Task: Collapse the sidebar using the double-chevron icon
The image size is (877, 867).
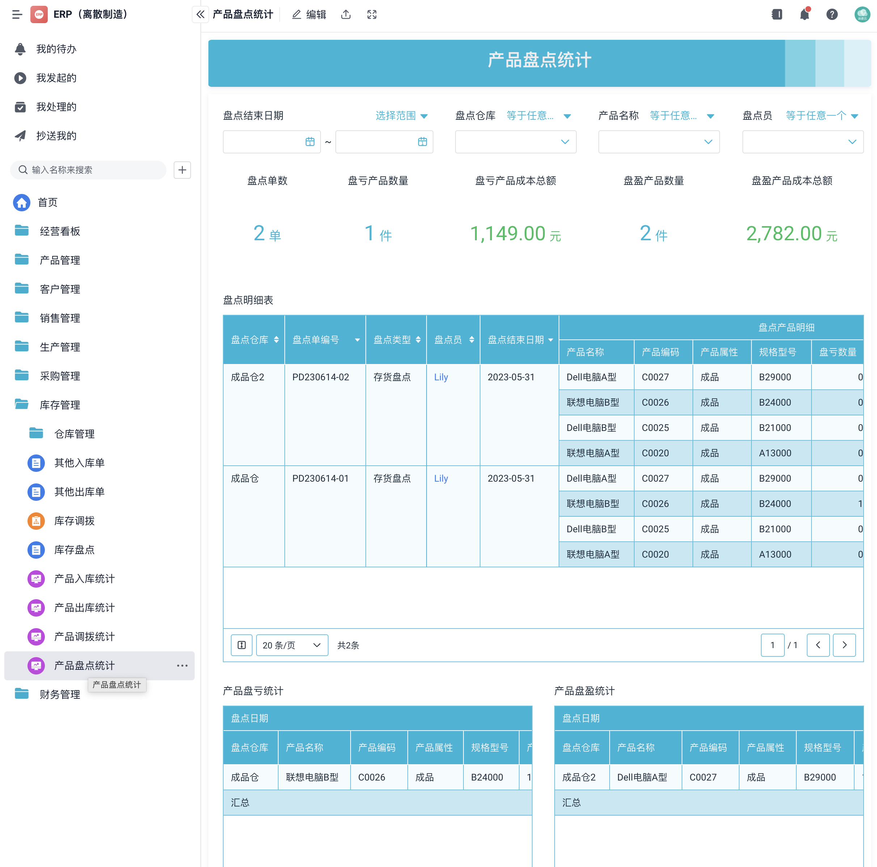Action: (200, 14)
